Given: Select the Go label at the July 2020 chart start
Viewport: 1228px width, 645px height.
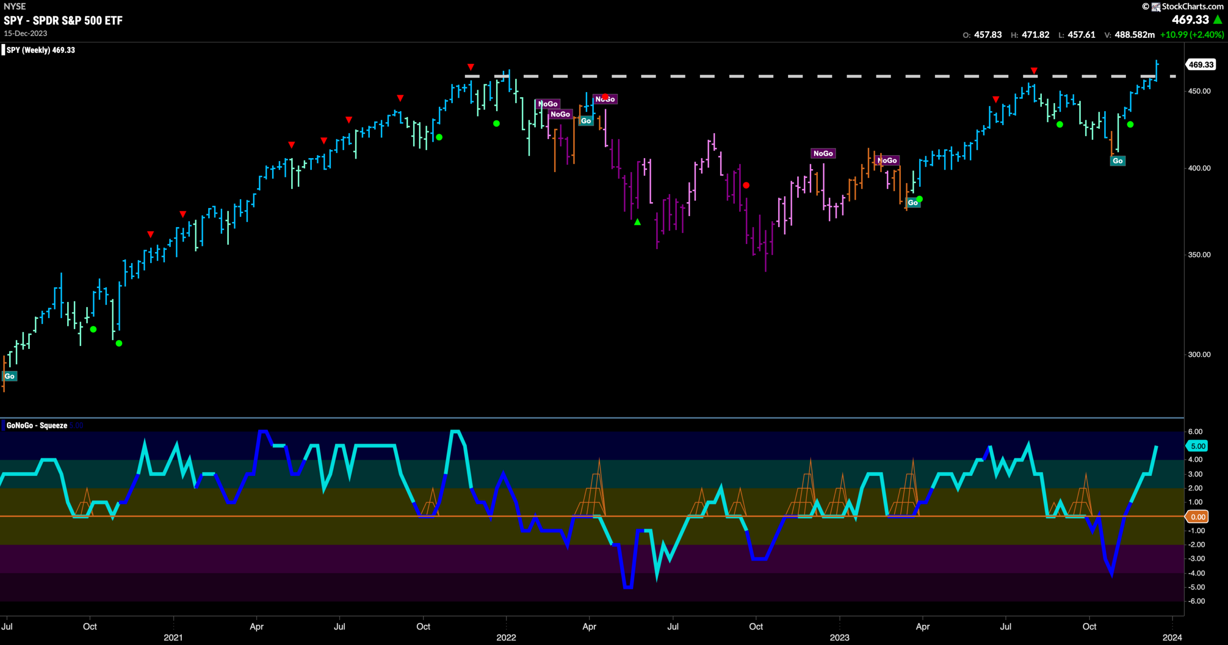Looking at the screenshot, I should point(10,376).
